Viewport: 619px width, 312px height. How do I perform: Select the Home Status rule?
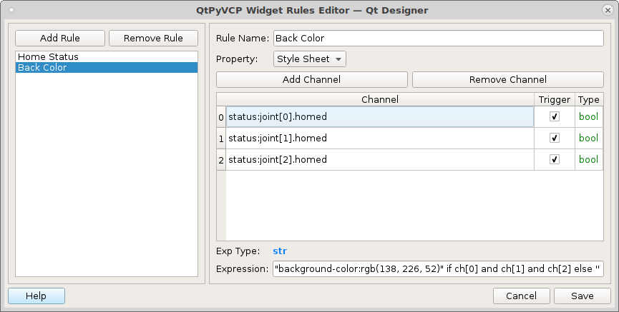(107, 56)
